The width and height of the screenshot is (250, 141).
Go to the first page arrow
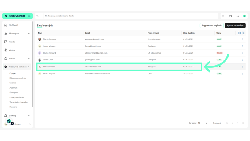[x=227, y=123]
